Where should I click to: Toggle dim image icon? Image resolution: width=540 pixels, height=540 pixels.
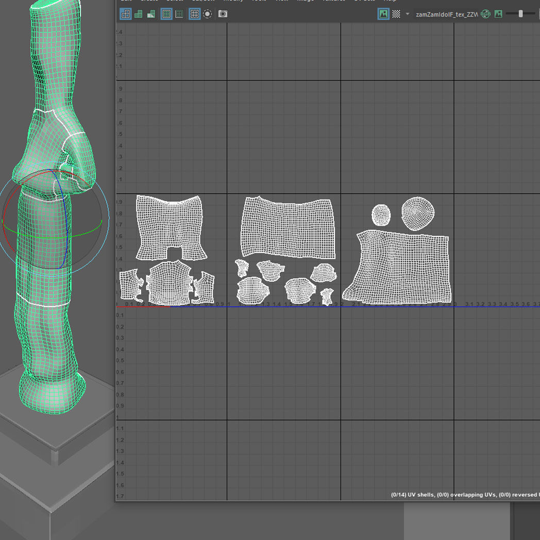[498, 14]
